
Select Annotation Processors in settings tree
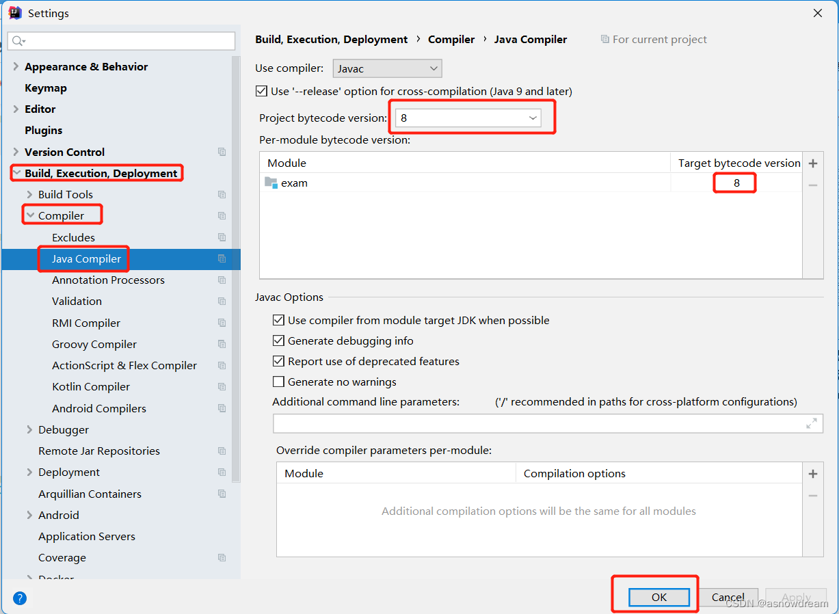coord(108,280)
